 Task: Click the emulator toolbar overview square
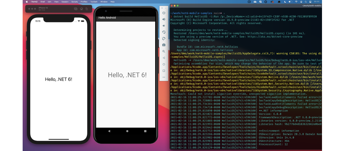coord(164,71)
